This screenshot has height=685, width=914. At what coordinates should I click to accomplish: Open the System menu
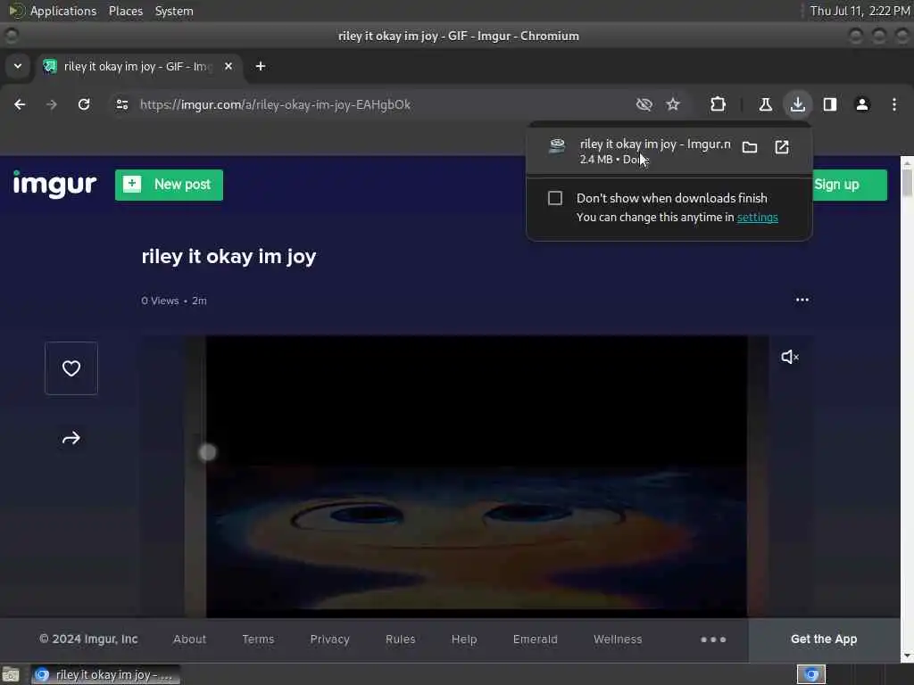click(174, 11)
